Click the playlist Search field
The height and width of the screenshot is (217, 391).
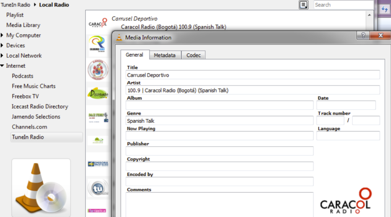(344, 5)
